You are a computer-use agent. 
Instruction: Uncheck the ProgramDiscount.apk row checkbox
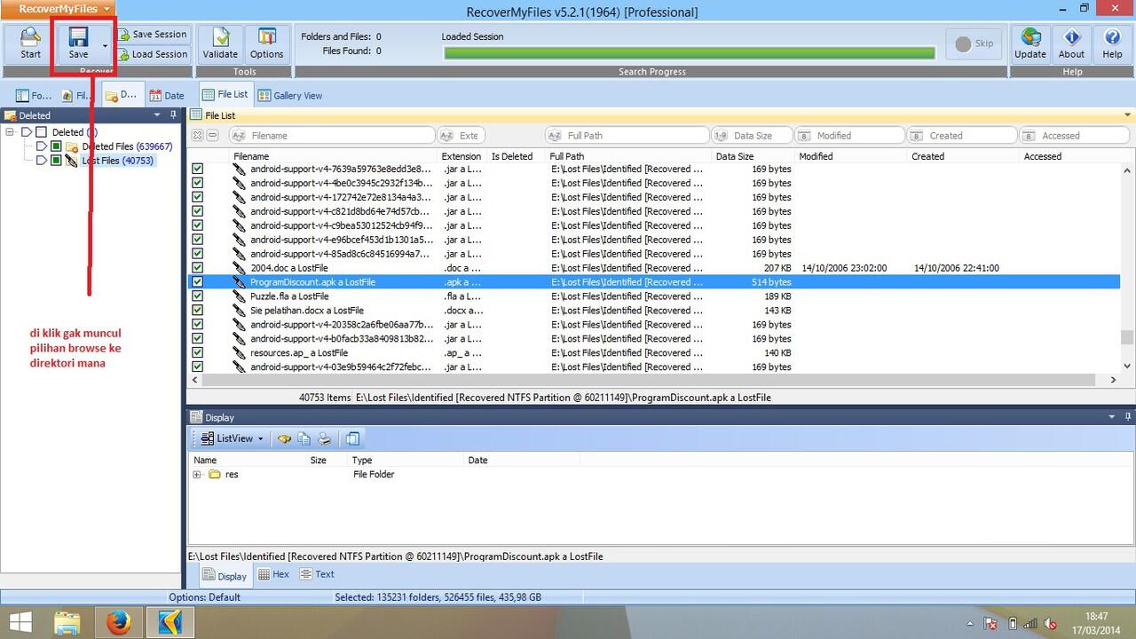point(198,281)
